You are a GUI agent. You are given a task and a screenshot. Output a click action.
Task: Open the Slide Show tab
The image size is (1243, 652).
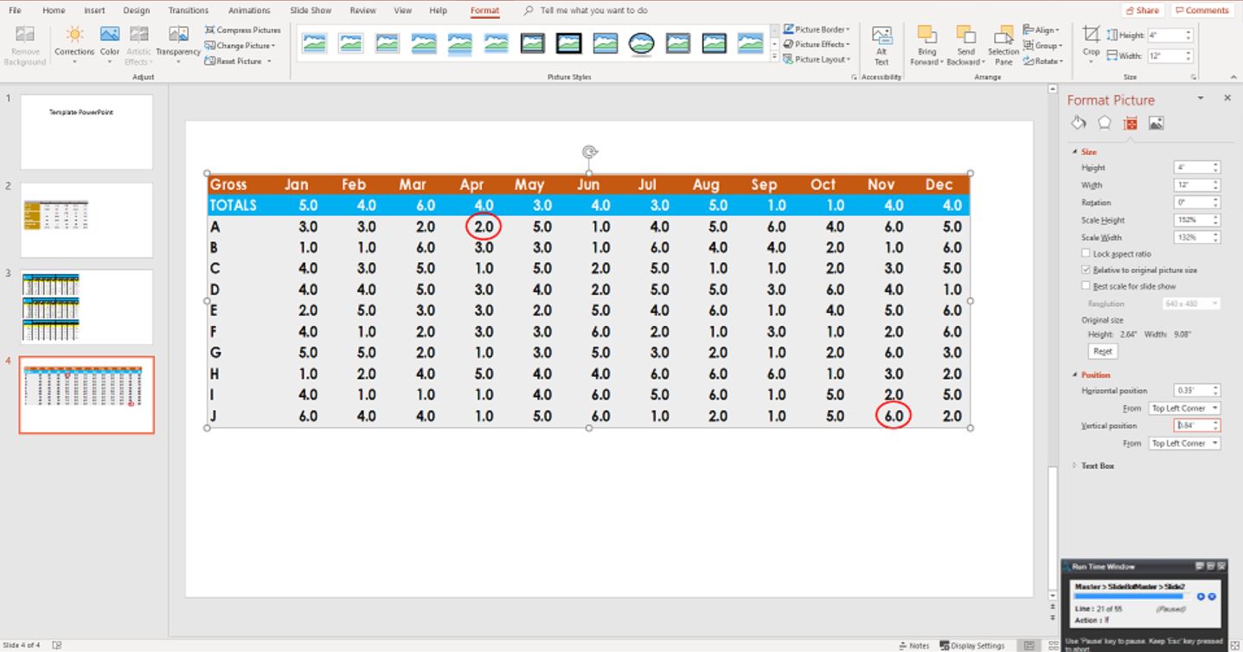pyautogui.click(x=309, y=10)
